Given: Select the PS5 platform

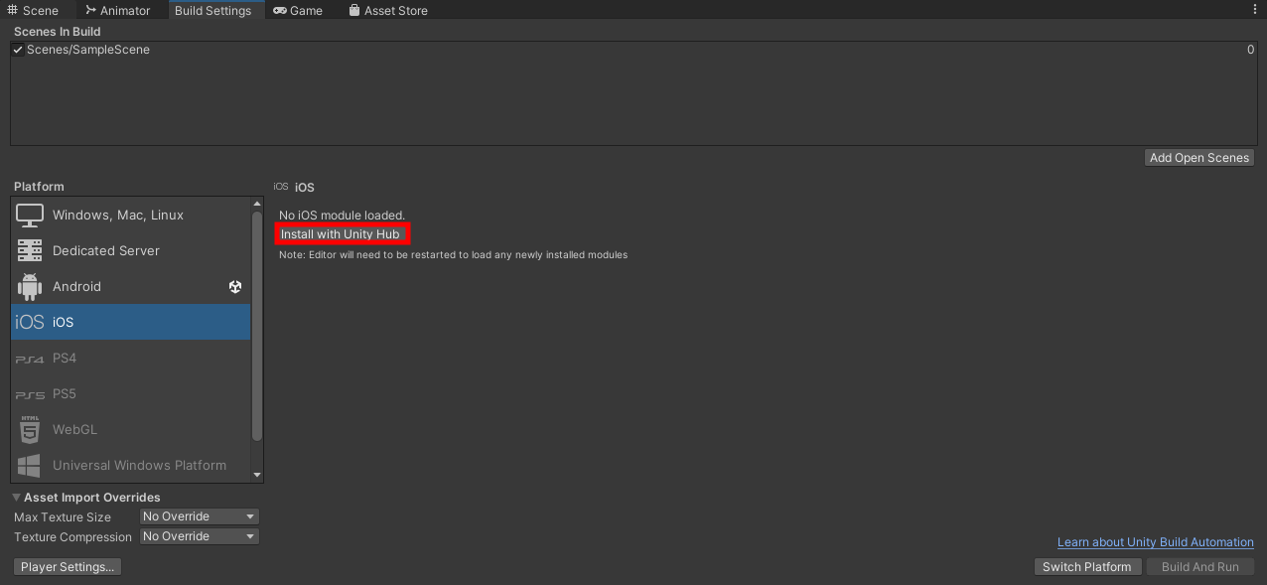Looking at the screenshot, I should 130,393.
